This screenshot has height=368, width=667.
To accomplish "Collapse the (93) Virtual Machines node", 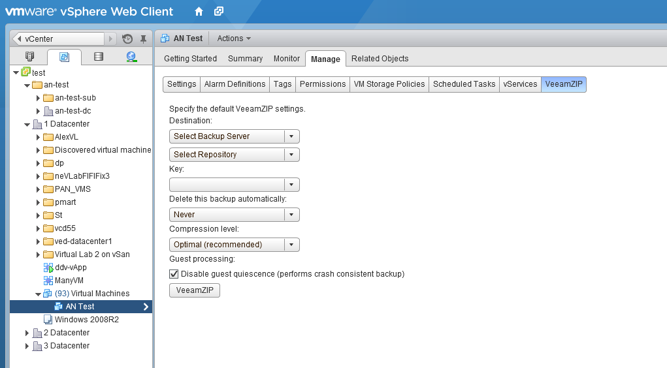I will pyautogui.click(x=38, y=294).
